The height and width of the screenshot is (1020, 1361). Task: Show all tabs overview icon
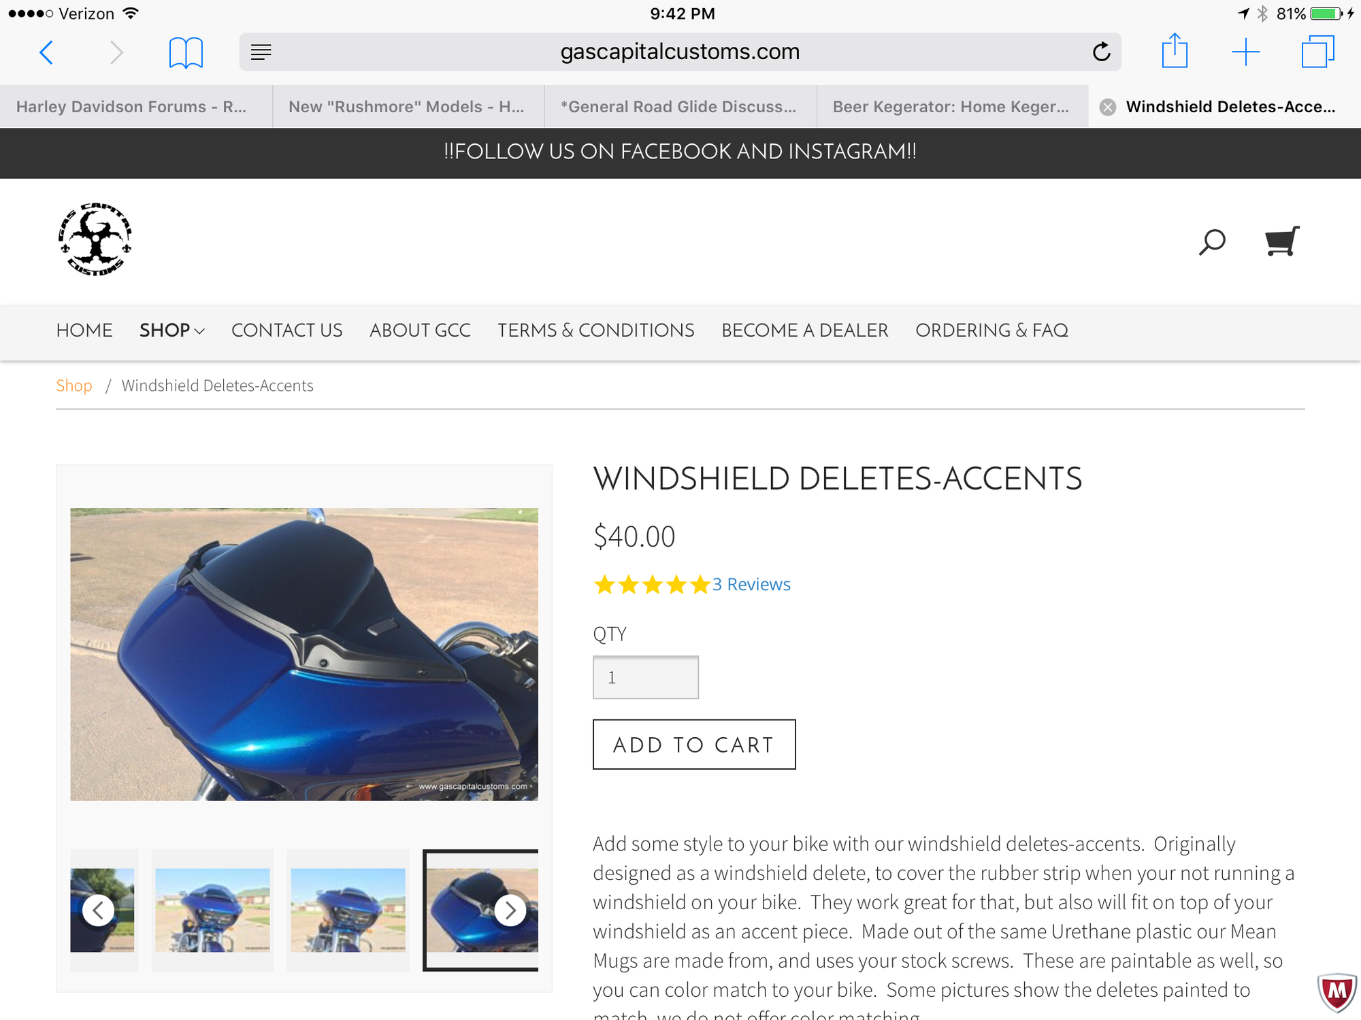coord(1318,52)
